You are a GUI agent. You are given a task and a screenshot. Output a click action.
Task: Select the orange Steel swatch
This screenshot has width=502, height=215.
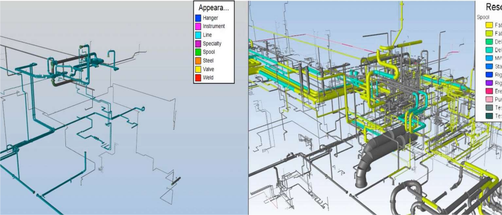(198, 60)
